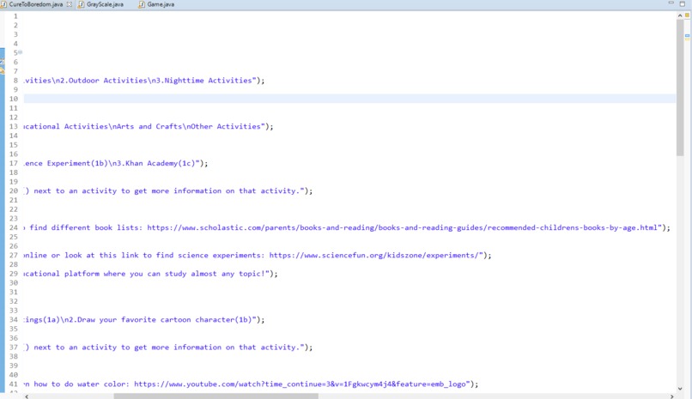Click the youtube.com URL on line 41
This screenshot has height=399, width=692.
(300, 384)
